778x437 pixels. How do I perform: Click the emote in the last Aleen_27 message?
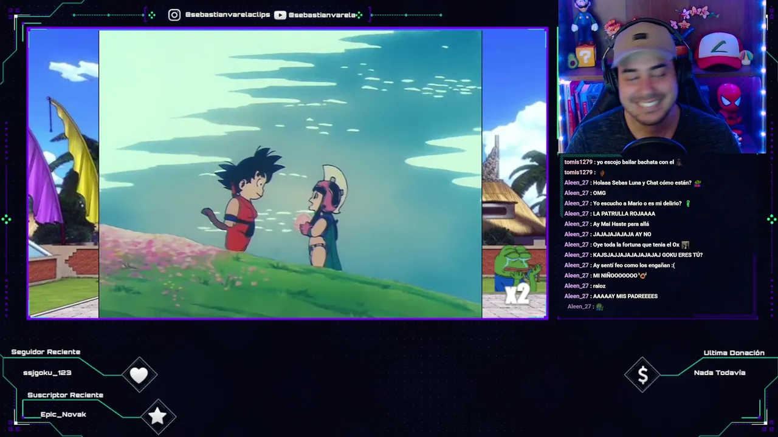(x=599, y=307)
